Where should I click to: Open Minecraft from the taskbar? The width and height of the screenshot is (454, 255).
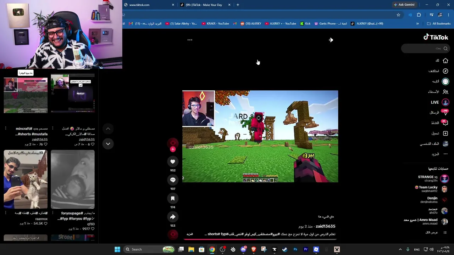(x=337, y=249)
